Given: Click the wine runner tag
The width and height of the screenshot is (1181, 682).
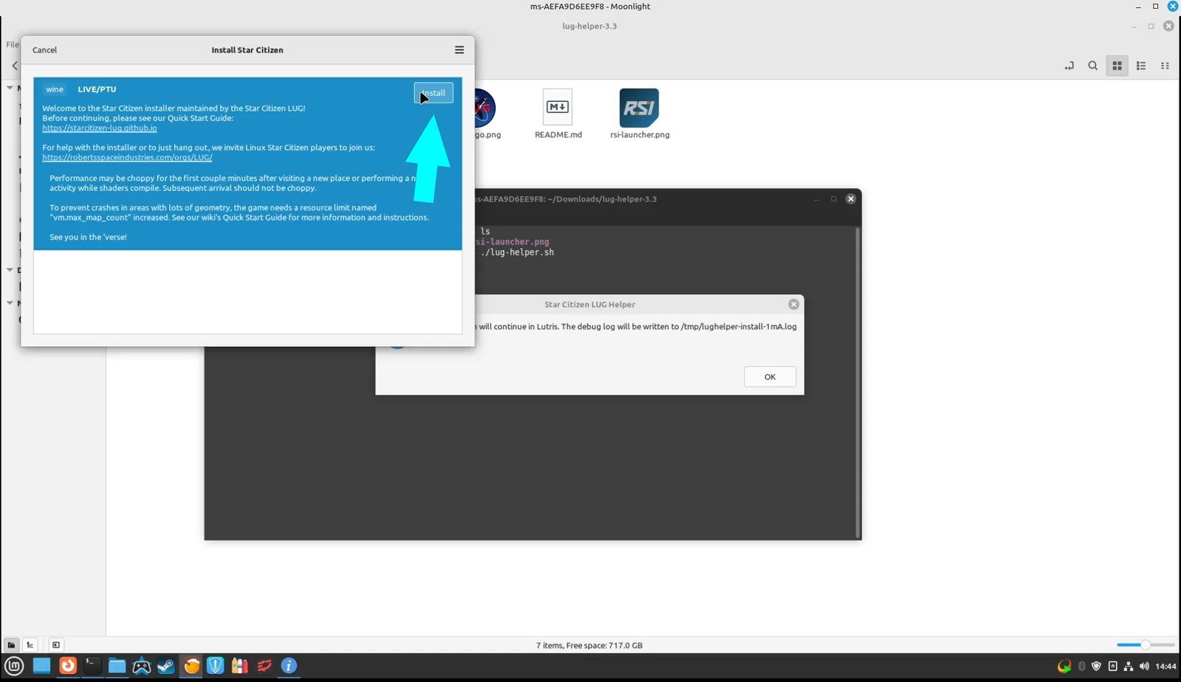Looking at the screenshot, I should click(55, 89).
